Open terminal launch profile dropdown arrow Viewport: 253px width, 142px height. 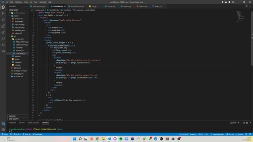[241, 123]
